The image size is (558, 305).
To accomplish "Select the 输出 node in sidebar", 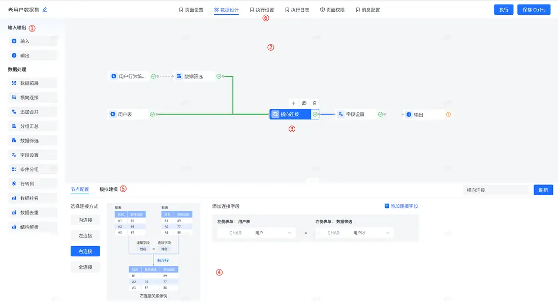I will (33, 55).
